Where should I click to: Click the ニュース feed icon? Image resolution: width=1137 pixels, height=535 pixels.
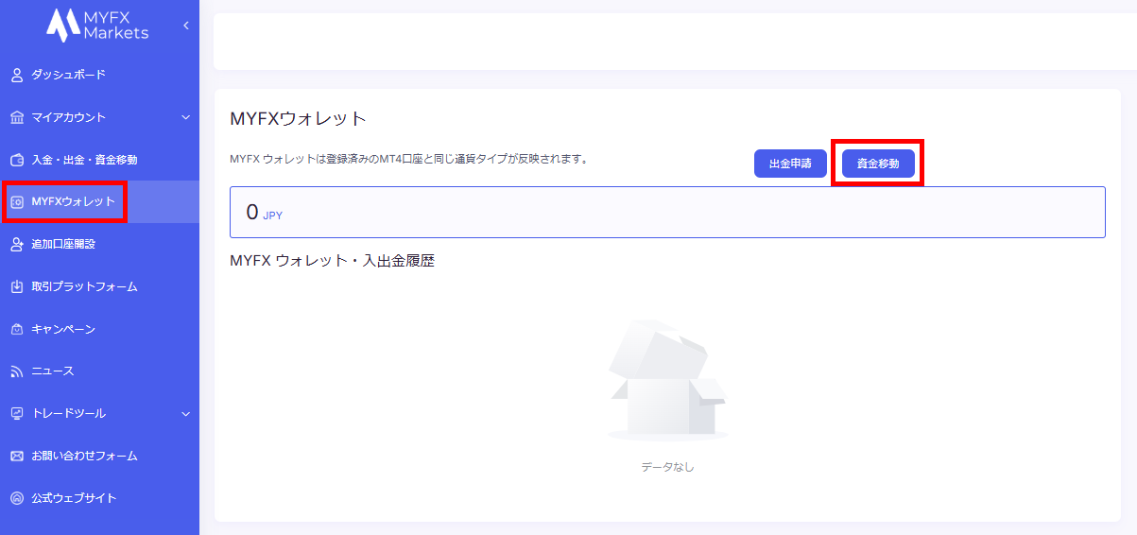(17, 371)
